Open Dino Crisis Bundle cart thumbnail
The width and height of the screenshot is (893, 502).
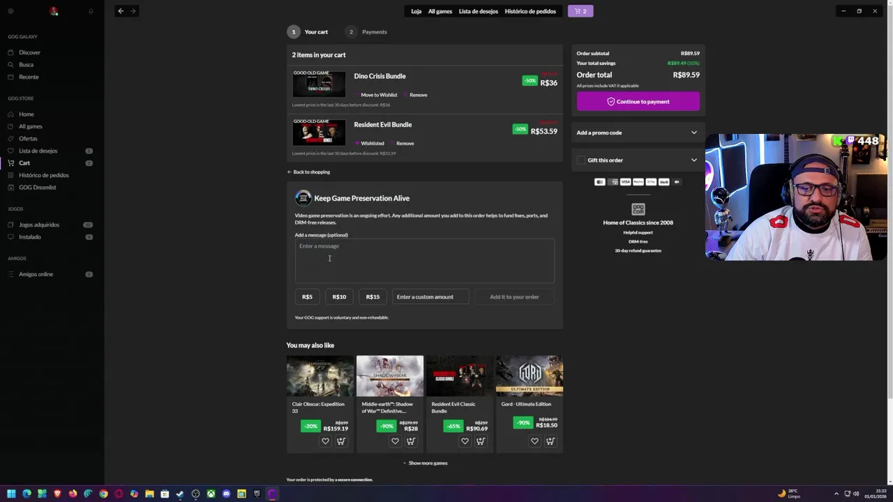pyautogui.click(x=319, y=84)
